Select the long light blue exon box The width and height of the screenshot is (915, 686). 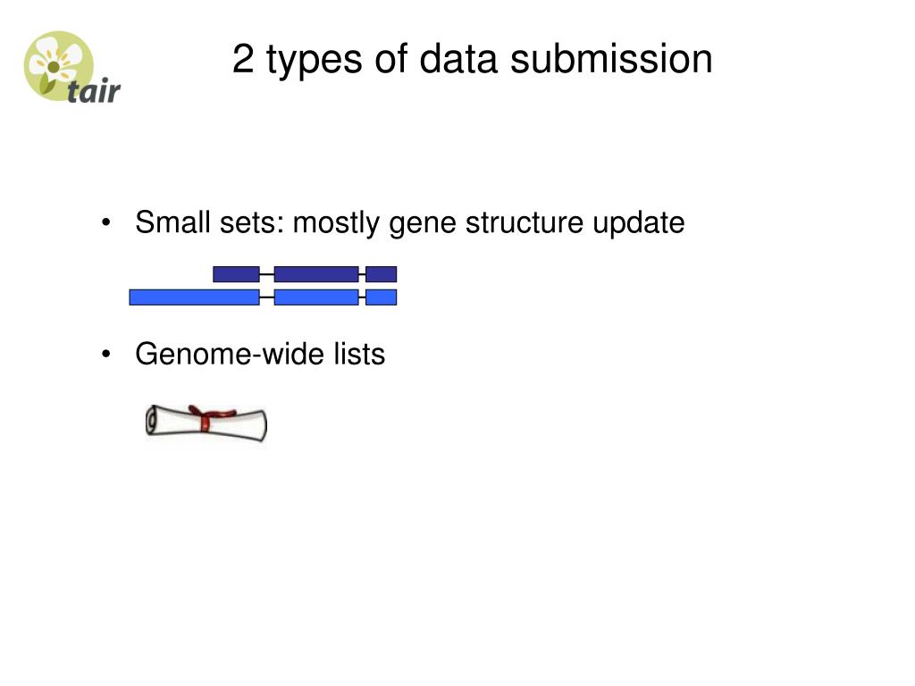click(x=194, y=297)
